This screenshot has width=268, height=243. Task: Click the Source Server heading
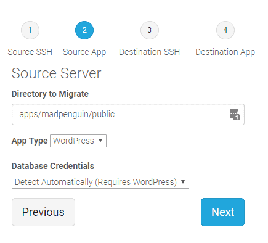point(57,73)
